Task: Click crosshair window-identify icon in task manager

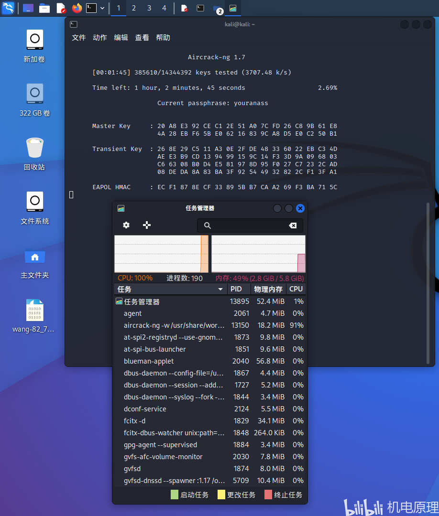Action: [x=147, y=225]
